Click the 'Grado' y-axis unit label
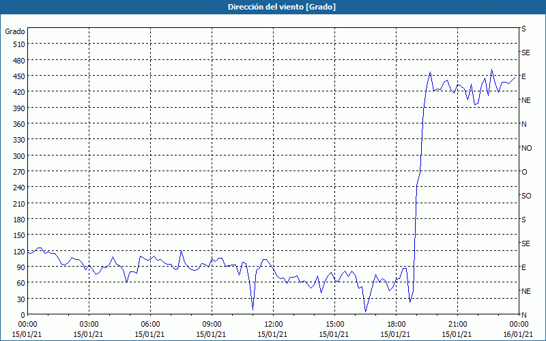The image size is (546, 341). tap(15, 31)
